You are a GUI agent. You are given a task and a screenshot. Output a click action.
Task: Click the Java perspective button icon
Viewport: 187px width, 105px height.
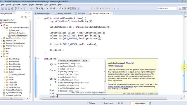[185, 8]
